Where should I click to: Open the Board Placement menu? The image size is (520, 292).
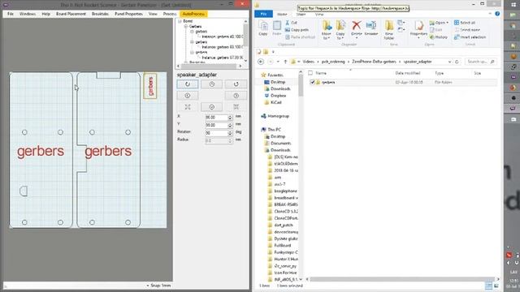[71, 14]
